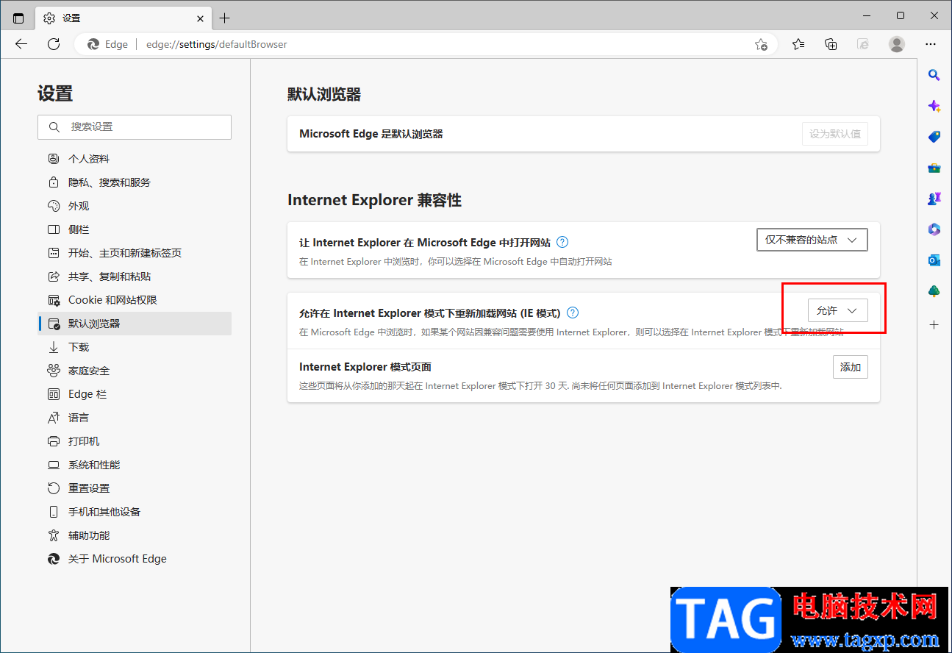The image size is (952, 653).
Task: Click the Internet Explorer 模式页面 label
Action: (x=365, y=366)
